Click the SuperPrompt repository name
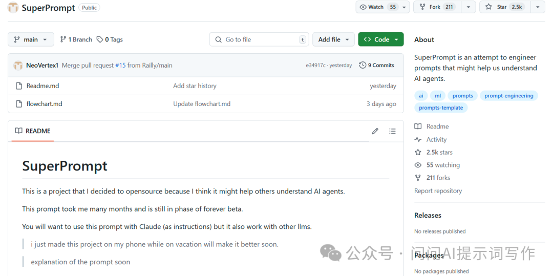 48,8
